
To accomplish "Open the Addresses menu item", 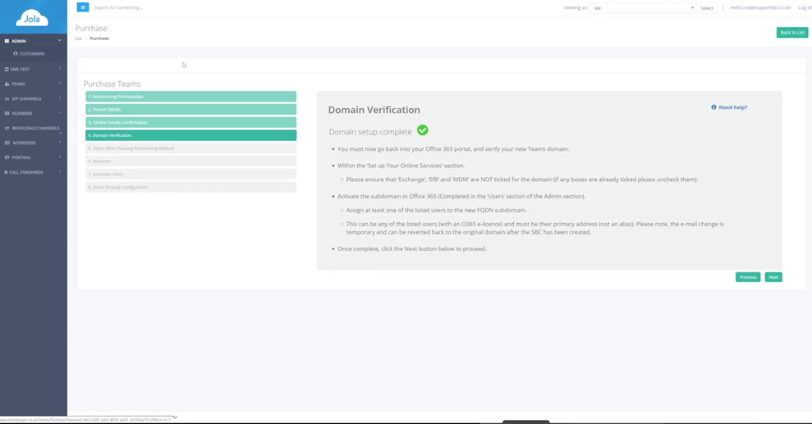I will pos(33,143).
